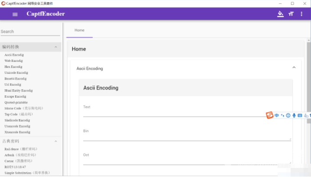Click the CaptfEncoder app icon in title bar
Screen dimensions: 311x177
click(x=3, y=3)
